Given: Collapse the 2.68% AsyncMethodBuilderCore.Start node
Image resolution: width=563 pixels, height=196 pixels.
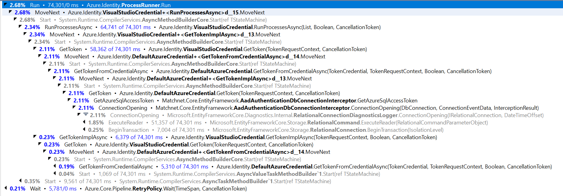Looking at the screenshot, I should 15,19.
